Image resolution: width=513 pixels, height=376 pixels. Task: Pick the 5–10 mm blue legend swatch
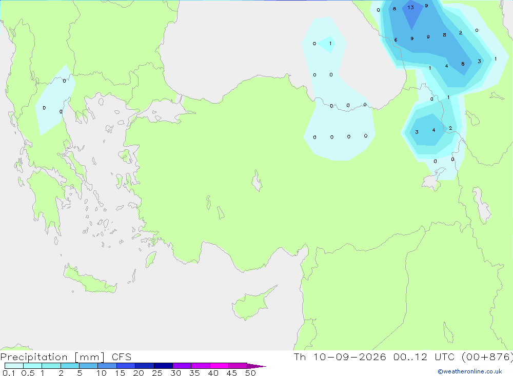click(88, 366)
